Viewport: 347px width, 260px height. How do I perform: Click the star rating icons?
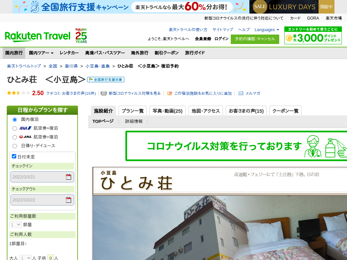[18, 93]
